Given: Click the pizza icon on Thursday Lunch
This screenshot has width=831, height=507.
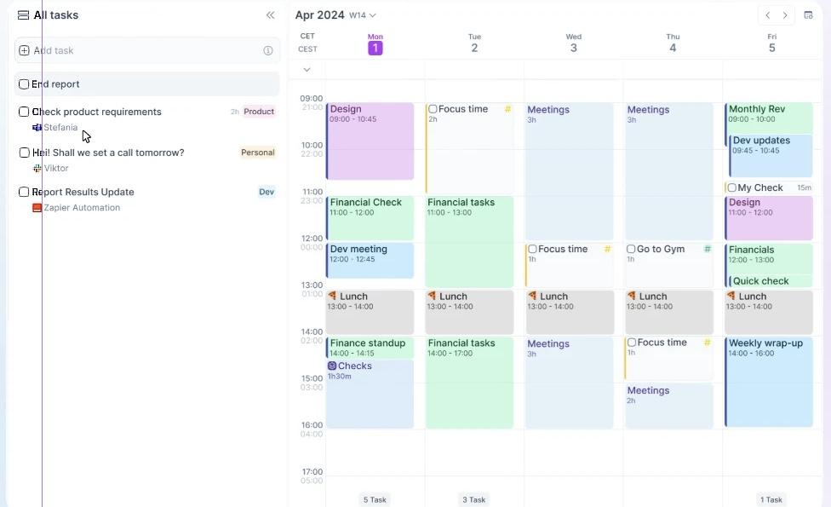Looking at the screenshot, I should [632, 296].
